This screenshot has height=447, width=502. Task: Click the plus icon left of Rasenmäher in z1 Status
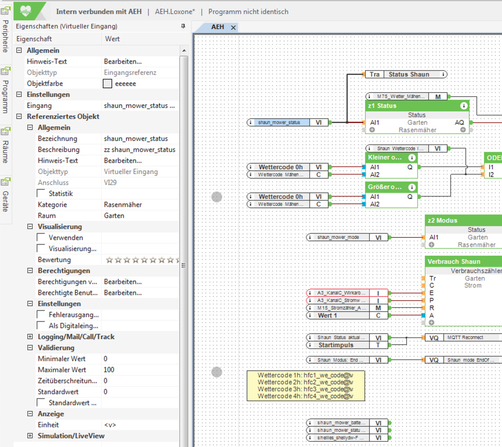click(x=373, y=130)
